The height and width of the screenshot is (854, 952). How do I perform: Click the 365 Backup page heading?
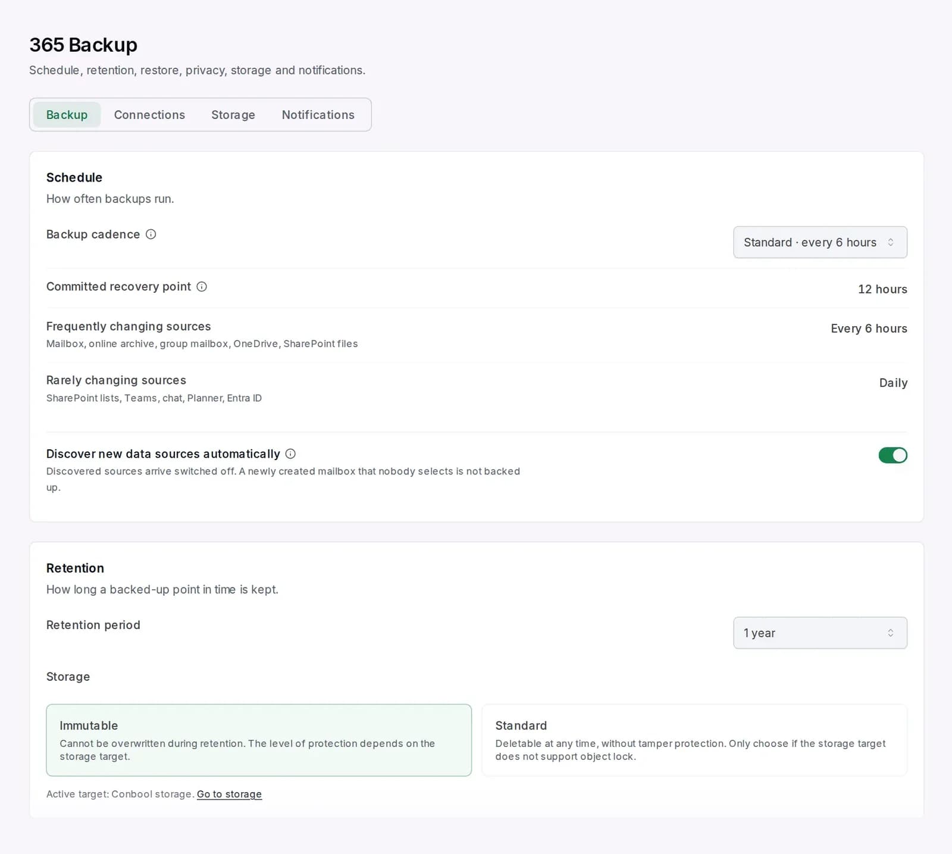tap(83, 45)
